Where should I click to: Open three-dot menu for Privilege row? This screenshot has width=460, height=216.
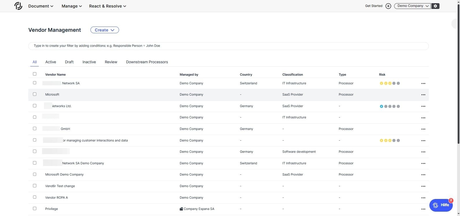(423, 209)
